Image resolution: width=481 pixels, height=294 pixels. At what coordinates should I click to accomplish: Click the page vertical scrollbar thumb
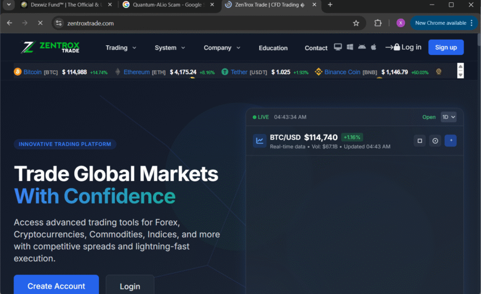[x=479, y=40]
